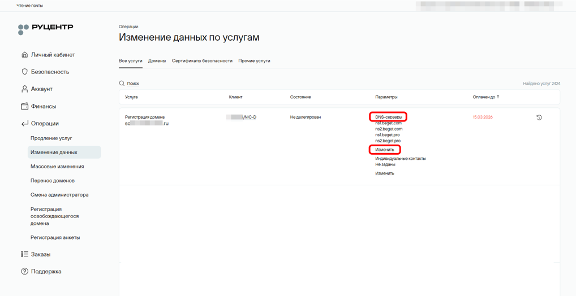Click ns2.beget.pro server entry
Image resolution: width=576 pixels, height=296 pixels.
388,141
